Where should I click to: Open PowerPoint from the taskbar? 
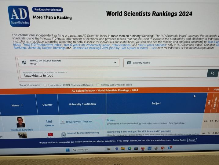click(163, 148)
